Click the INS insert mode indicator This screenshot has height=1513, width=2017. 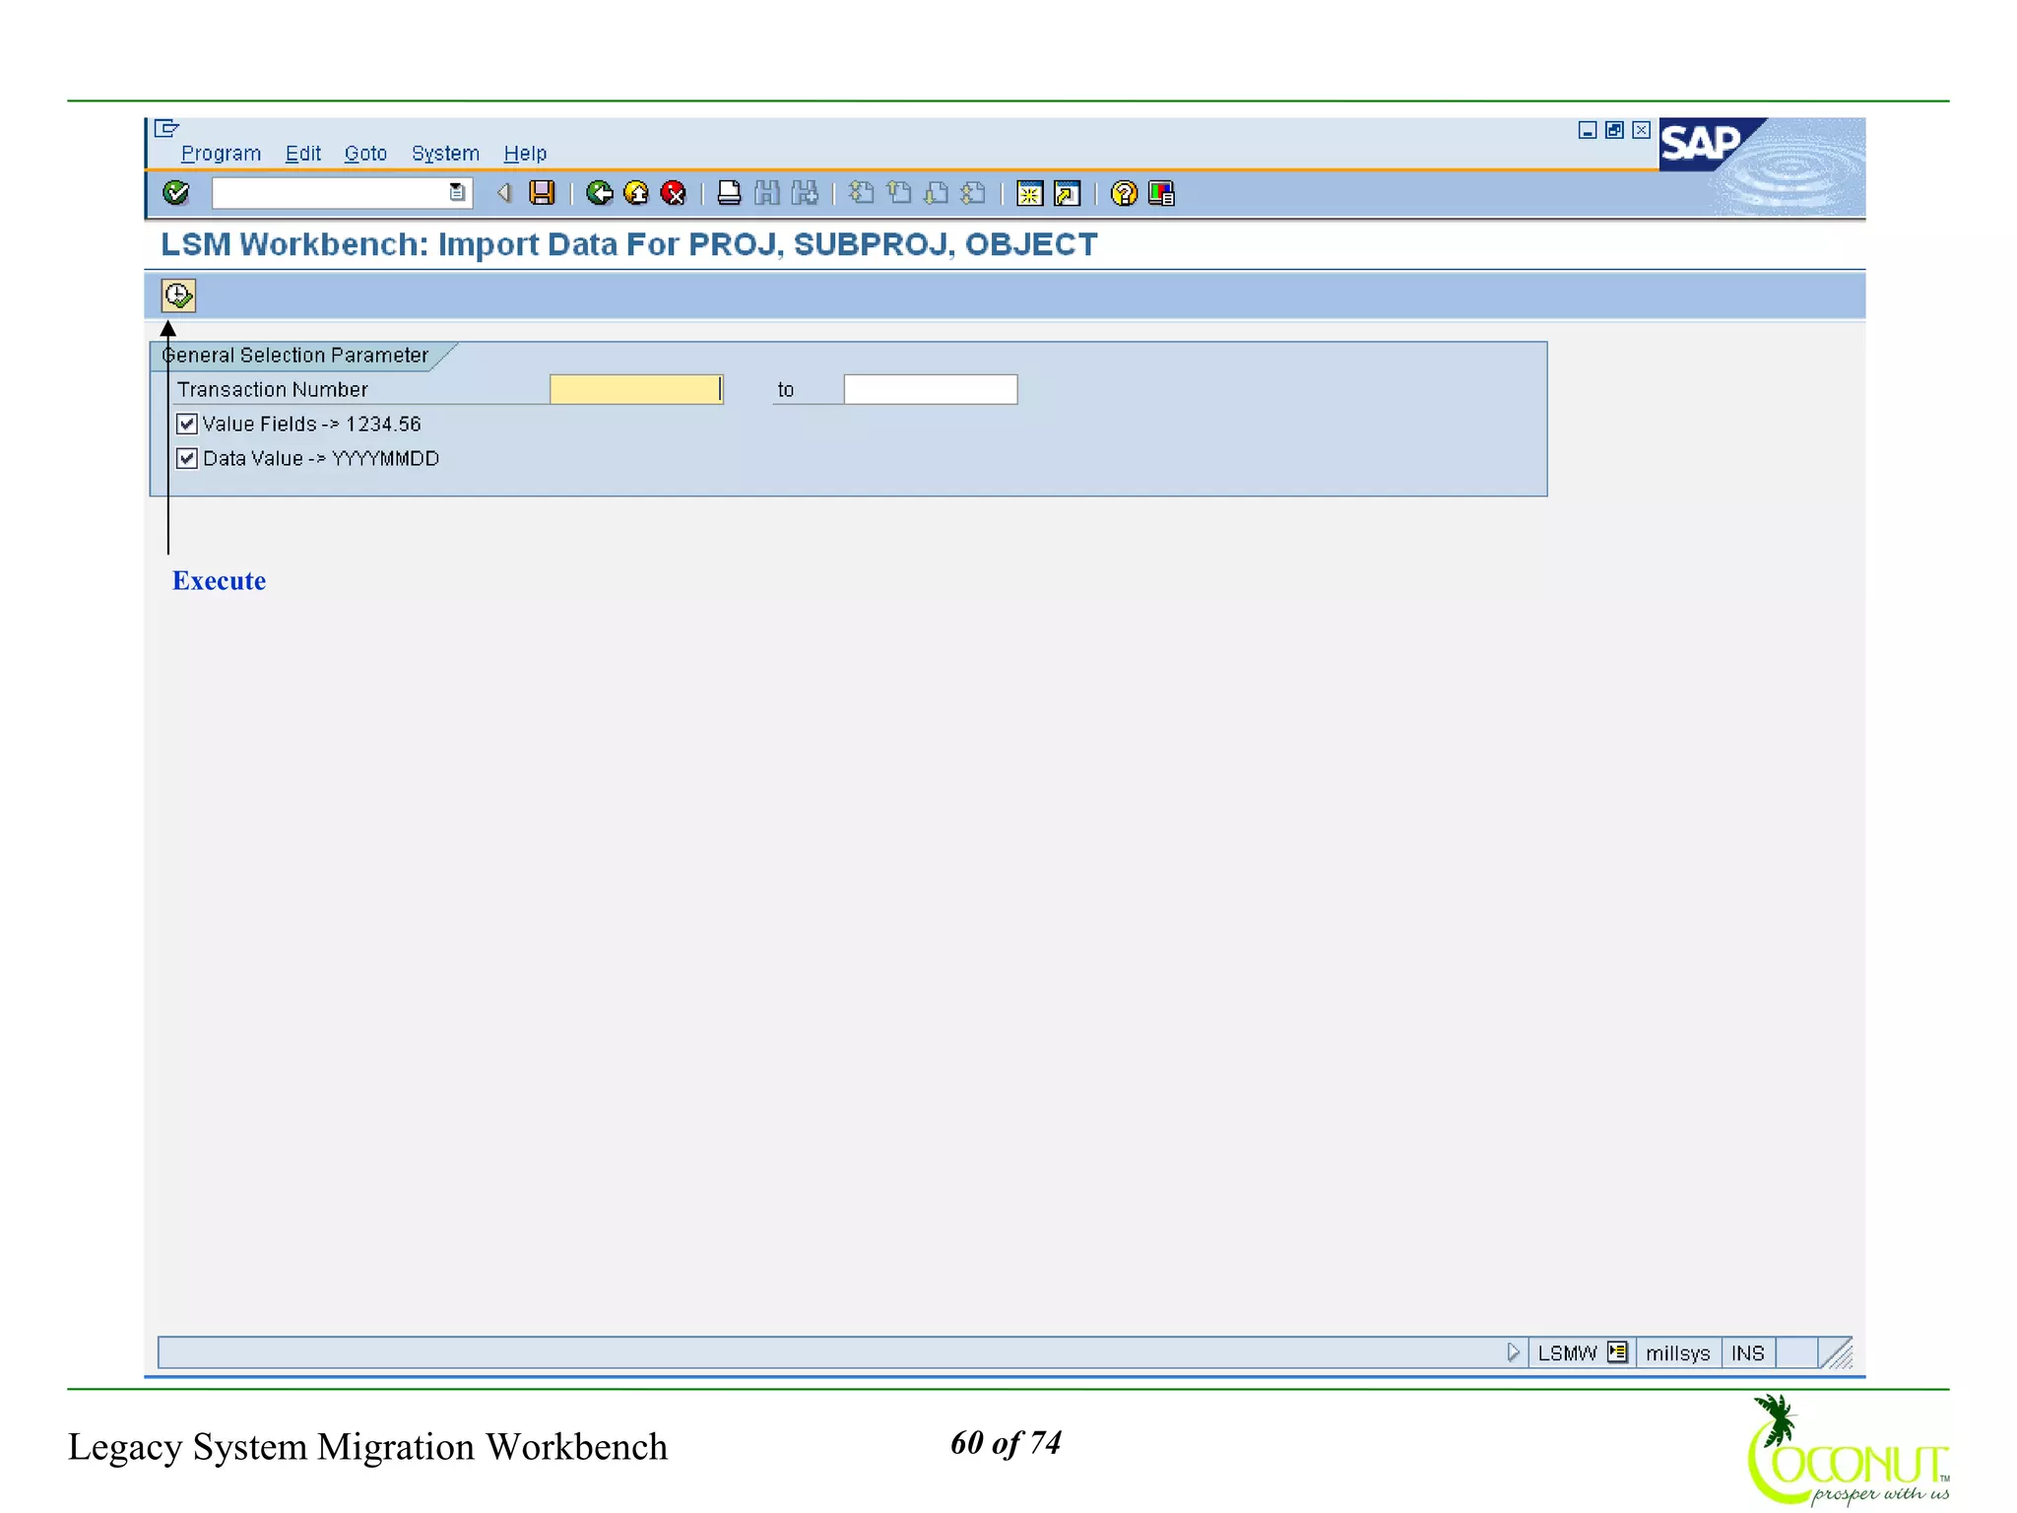(x=1747, y=1353)
